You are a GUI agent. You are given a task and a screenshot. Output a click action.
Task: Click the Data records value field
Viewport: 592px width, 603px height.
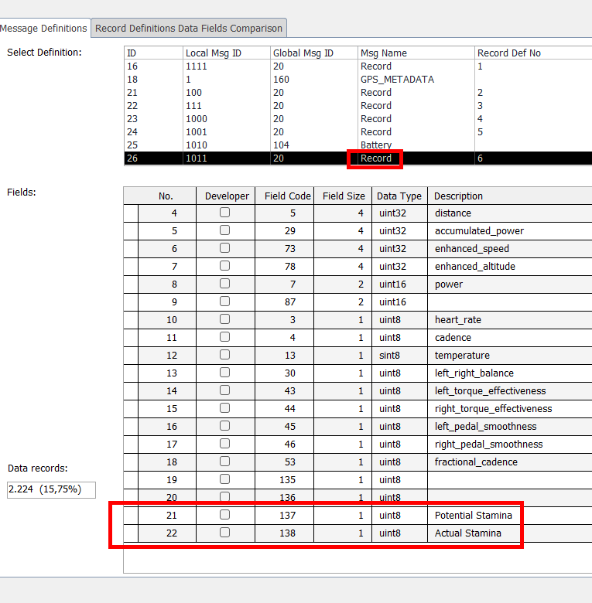click(51, 489)
